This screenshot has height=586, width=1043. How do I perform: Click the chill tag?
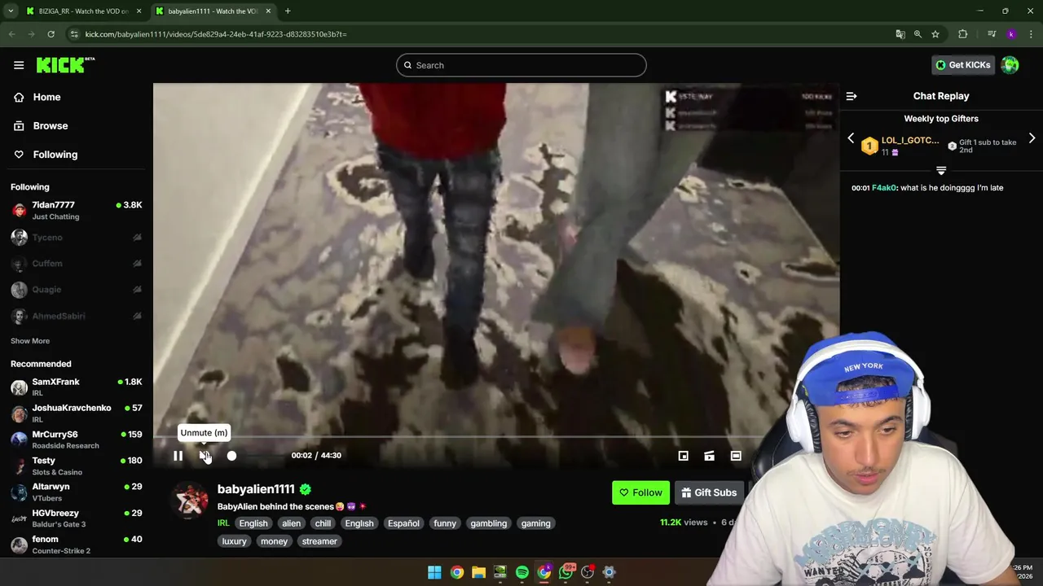point(323,523)
